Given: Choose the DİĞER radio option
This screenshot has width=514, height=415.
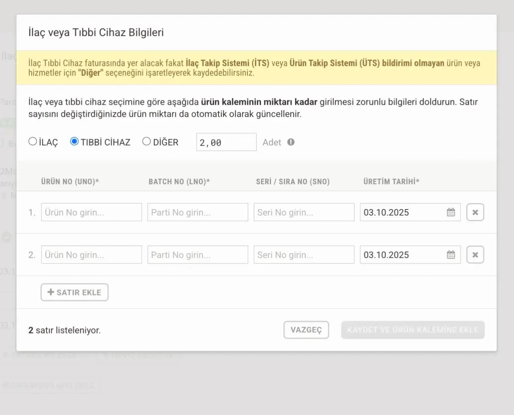Looking at the screenshot, I should click(147, 142).
